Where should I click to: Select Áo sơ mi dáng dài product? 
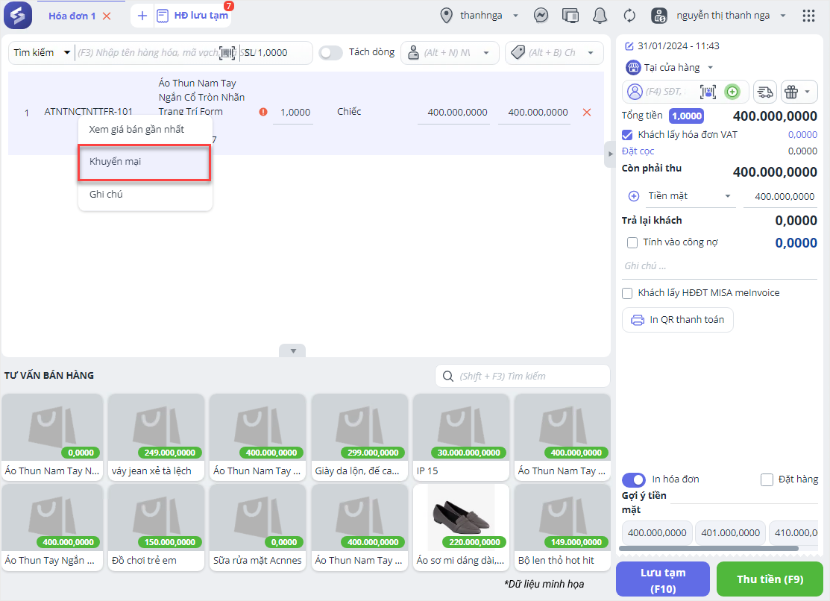[461, 527]
